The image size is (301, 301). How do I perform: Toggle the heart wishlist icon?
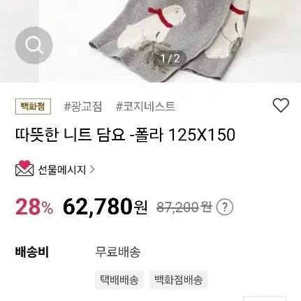coord(281,105)
